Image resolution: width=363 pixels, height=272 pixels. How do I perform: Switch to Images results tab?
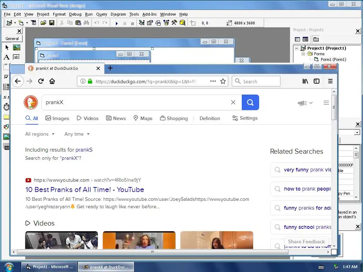tap(57, 118)
